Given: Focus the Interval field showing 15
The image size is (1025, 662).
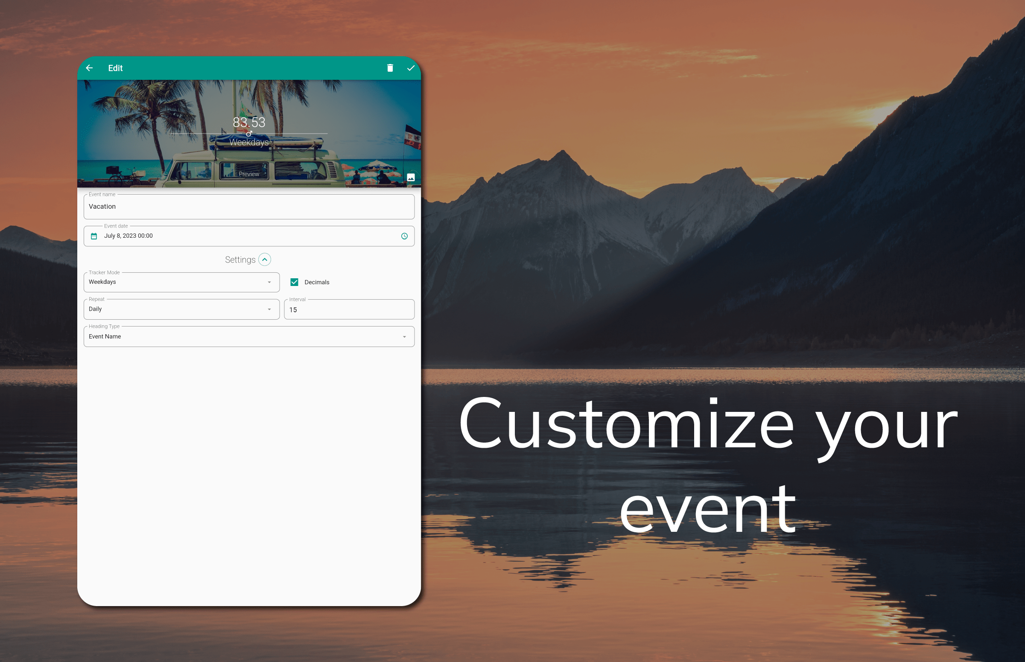Looking at the screenshot, I should click(x=349, y=309).
